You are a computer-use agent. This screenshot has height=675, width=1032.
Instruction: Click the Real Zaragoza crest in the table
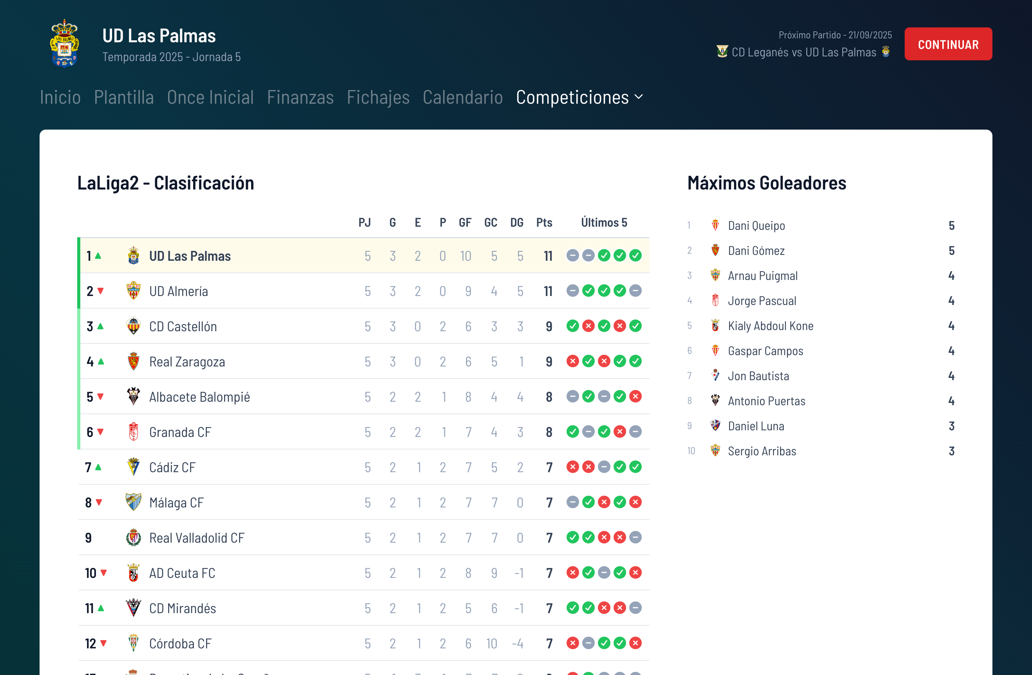(134, 361)
